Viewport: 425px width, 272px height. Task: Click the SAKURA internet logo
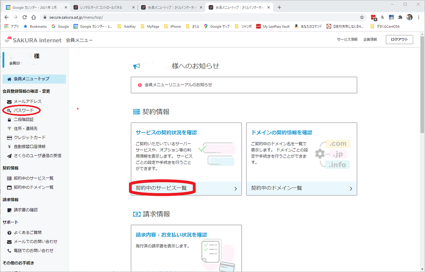[x=33, y=40]
